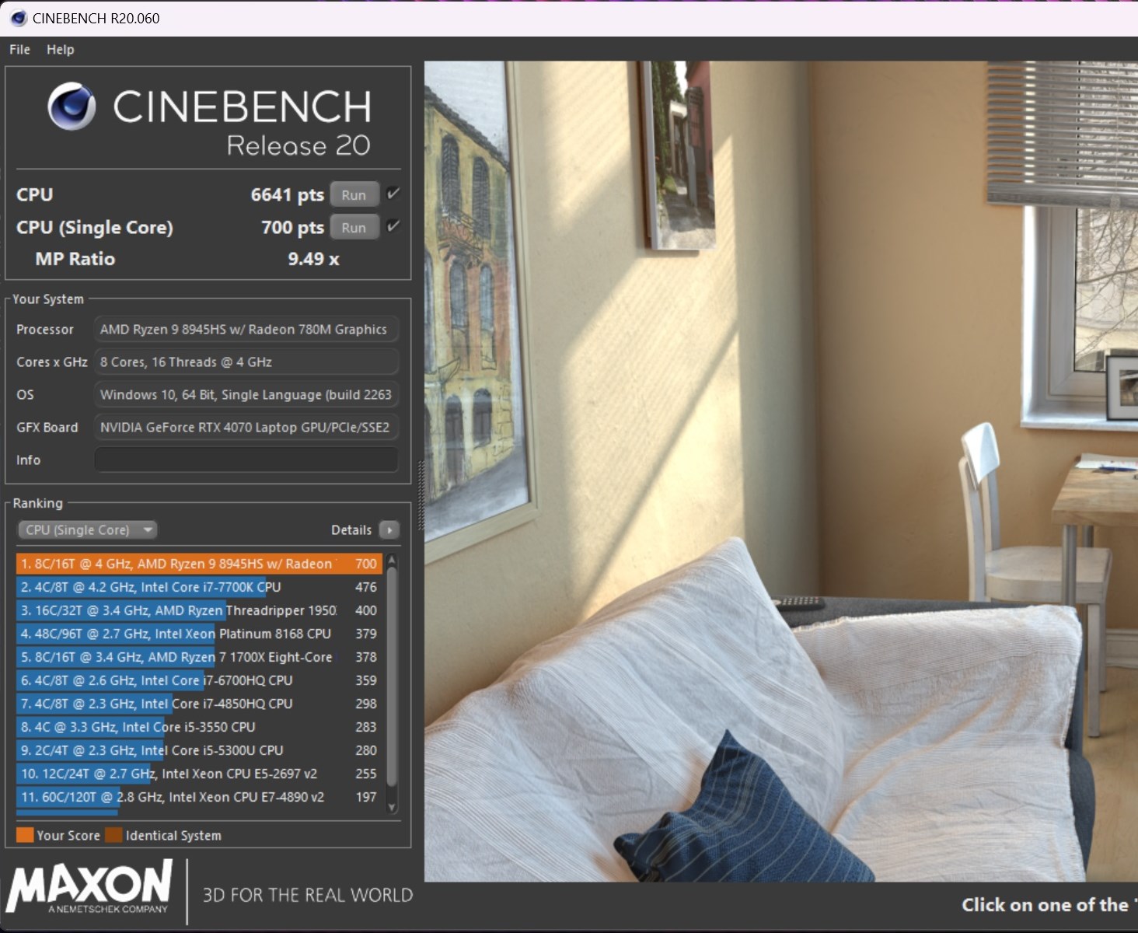1138x933 pixels.
Task: Run the CPU multi-core benchmark
Action: [x=354, y=195]
